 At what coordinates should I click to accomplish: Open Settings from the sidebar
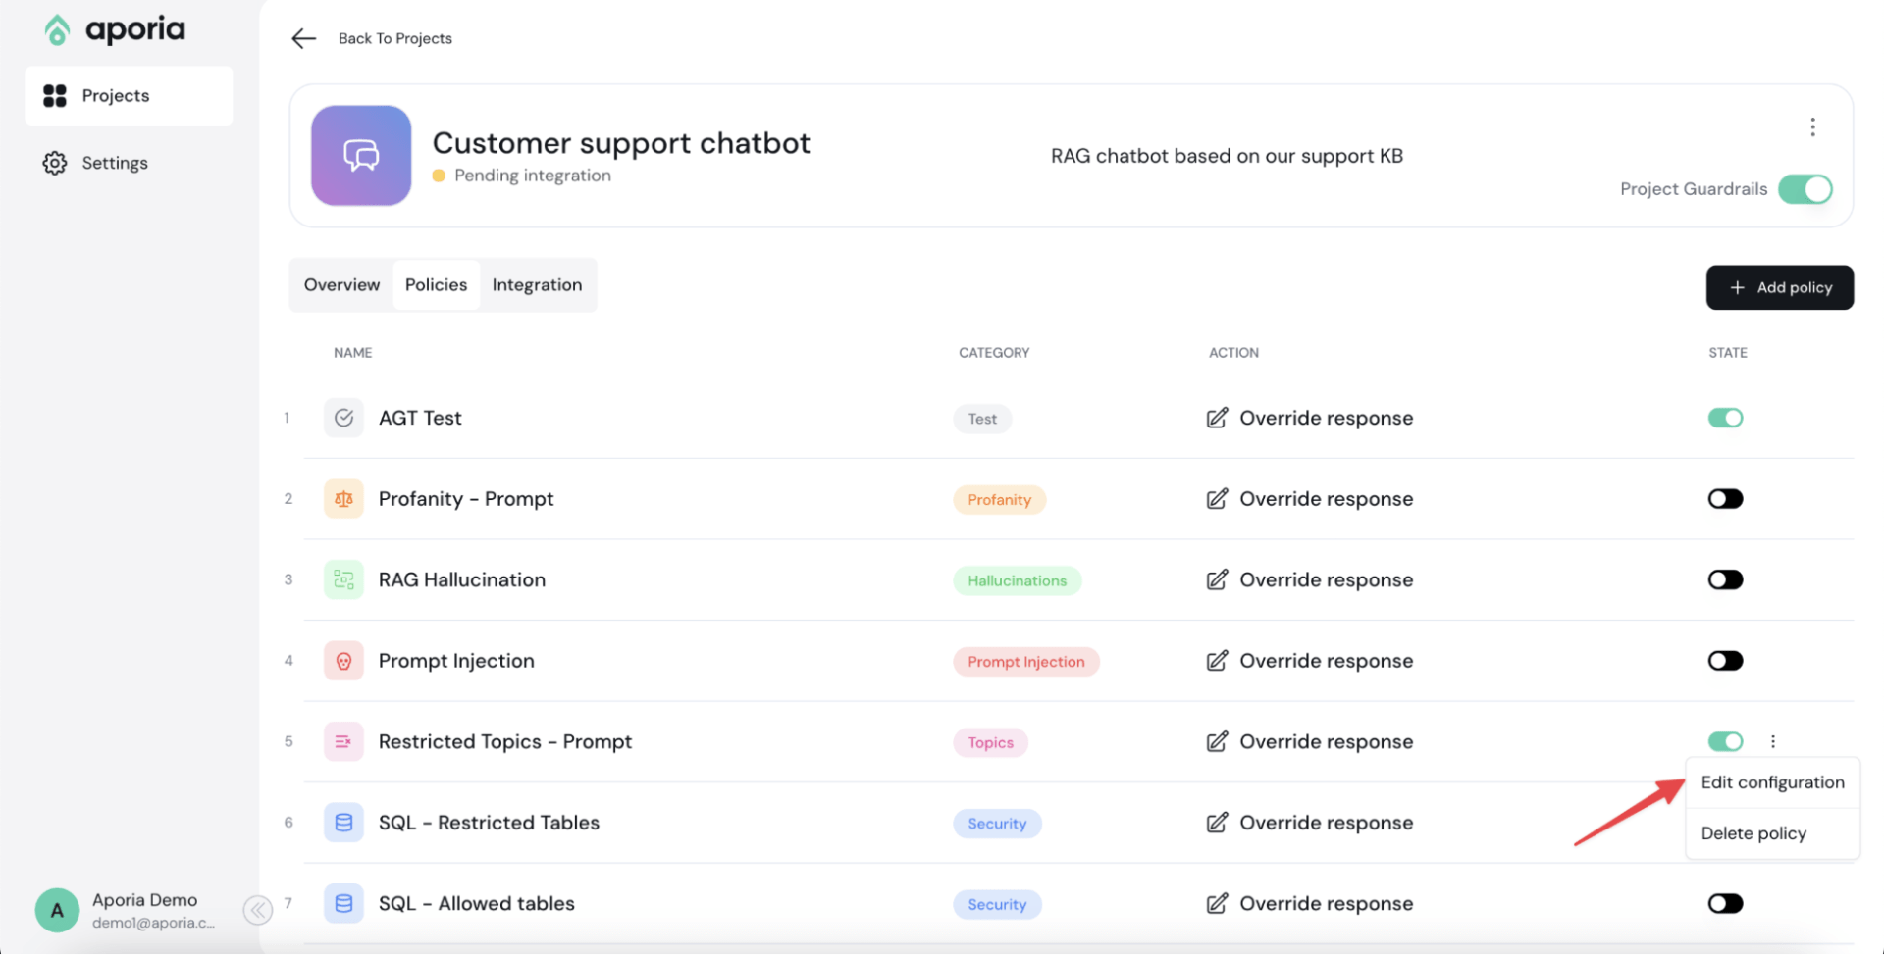pyautogui.click(x=115, y=162)
